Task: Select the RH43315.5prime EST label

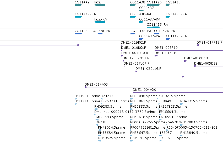Action: tap(194, 101)
